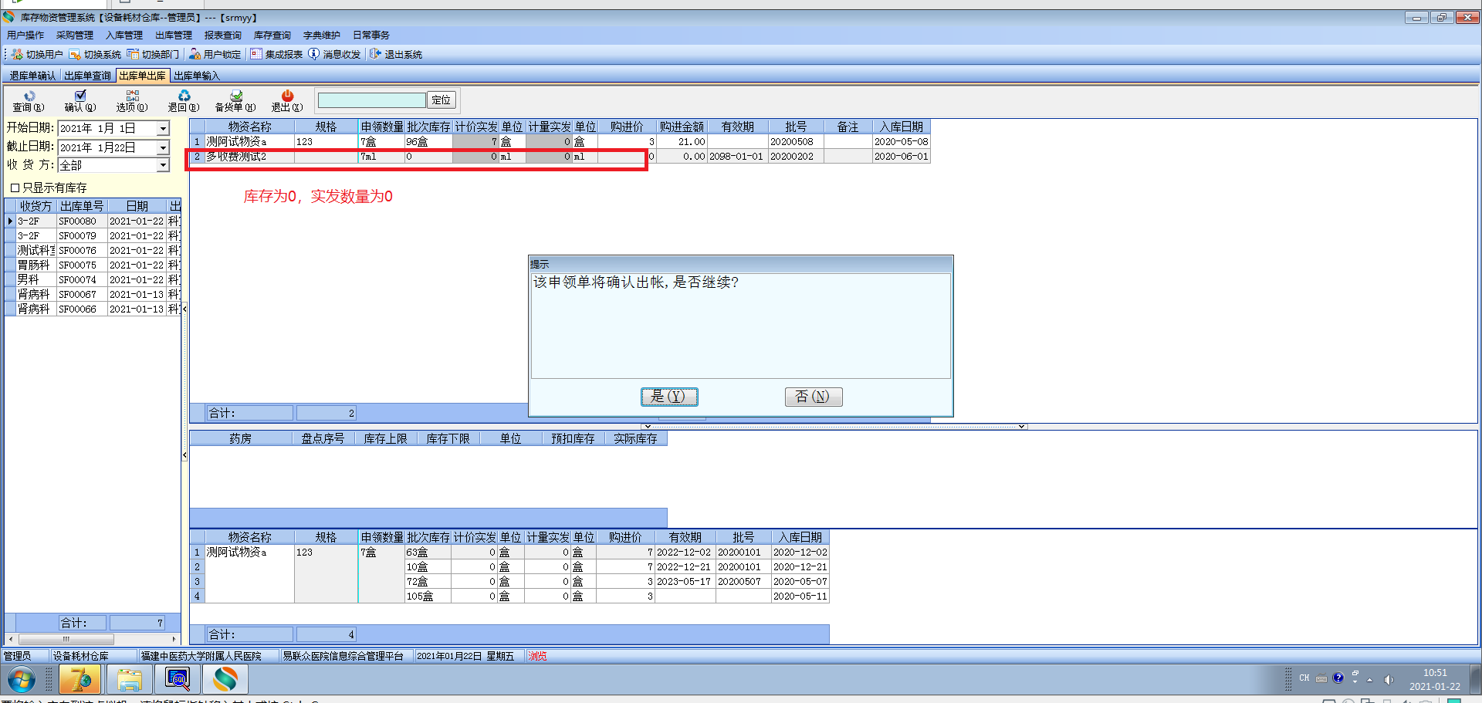The image size is (1482, 703).
Task: Open 选项(O) options icon
Action: (132, 96)
